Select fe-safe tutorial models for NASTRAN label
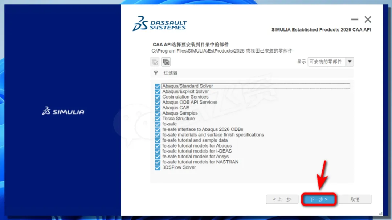Image resolution: width=392 pixels, height=220 pixels. pos(200,162)
